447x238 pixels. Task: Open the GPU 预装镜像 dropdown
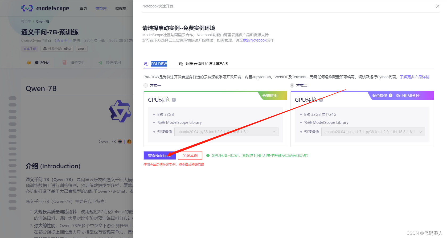click(x=373, y=132)
